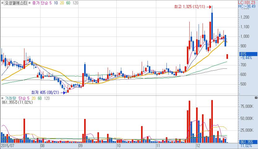
Task: Click the 오성엘에스티 stock name button
Action: pyautogui.click(x=16, y=3)
